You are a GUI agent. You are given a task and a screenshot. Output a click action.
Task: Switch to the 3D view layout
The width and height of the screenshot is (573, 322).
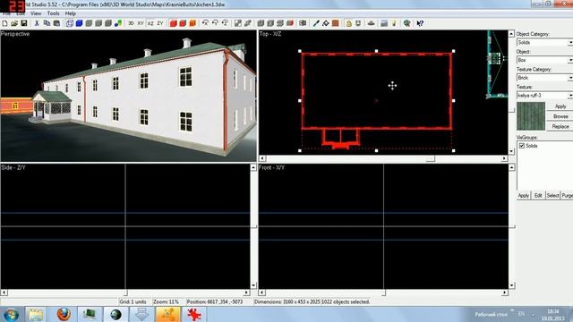(131, 23)
